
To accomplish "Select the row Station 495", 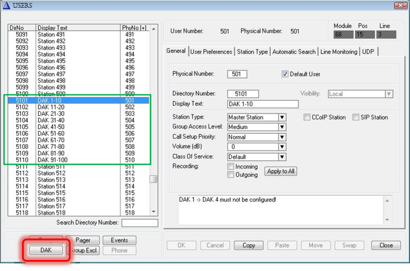I will coord(78,61).
